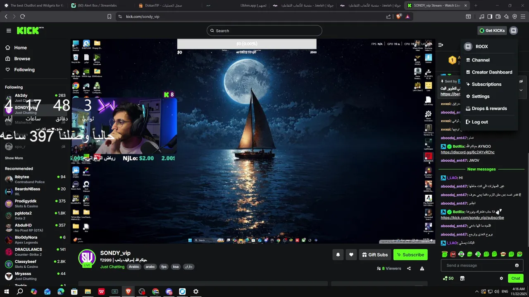The height and width of the screenshot is (297, 529).
Task: Toggle stream notifications bell
Action: (338, 255)
